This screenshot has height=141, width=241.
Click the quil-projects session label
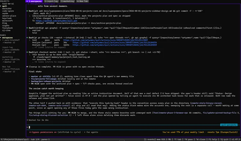click(229, 125)
